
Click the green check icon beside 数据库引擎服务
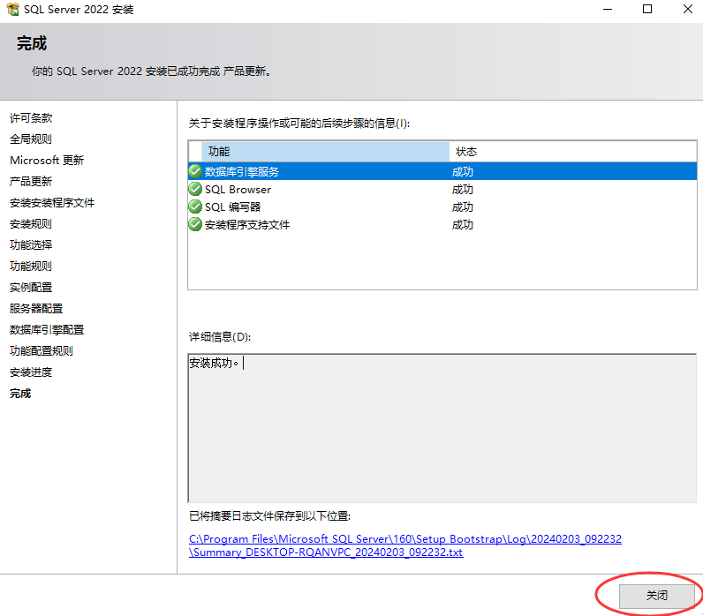[195, 171]
